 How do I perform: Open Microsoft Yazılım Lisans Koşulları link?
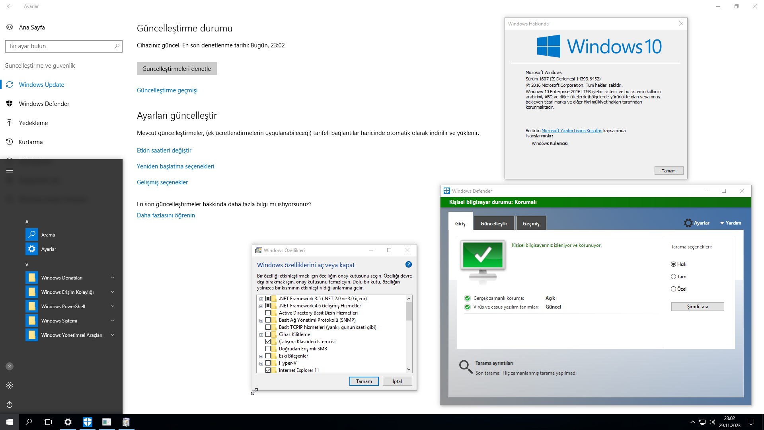point(572,131)
